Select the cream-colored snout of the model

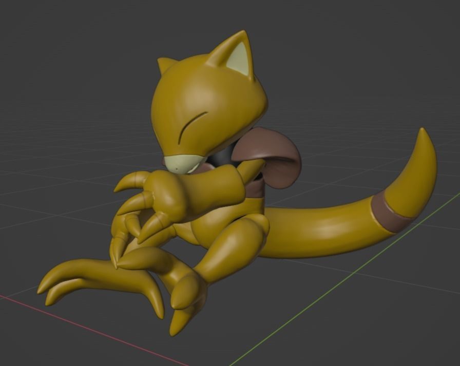183,165
